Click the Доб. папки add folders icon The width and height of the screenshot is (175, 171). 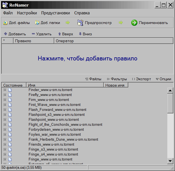click(37, 23)
